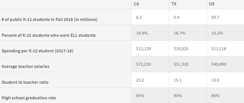This screenshot has width=244, height=103.
Task: Select the ELL students percent row label
Action: pos(49,35)
